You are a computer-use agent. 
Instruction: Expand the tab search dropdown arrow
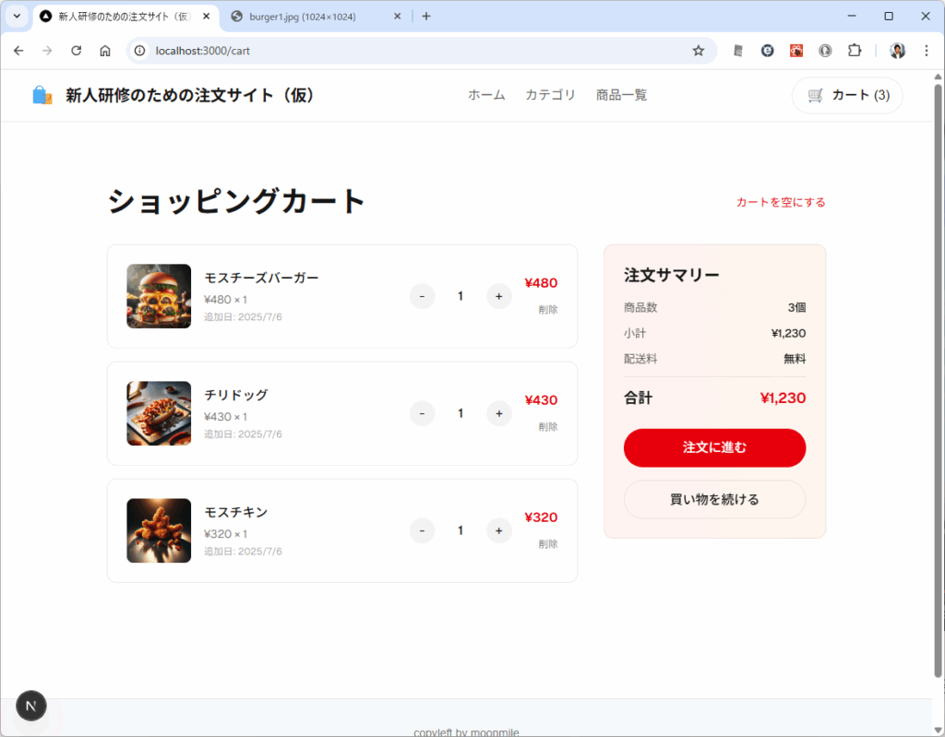(17, 17)
